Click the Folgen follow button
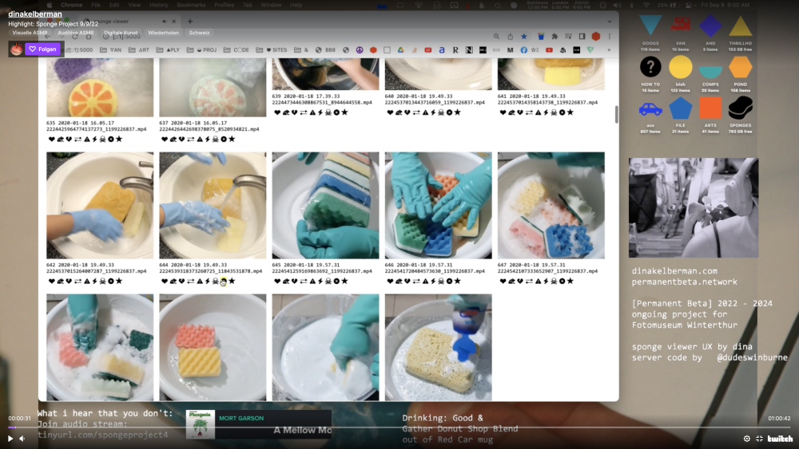The width and height of the screenshot is (799, 449). [42, 49]
